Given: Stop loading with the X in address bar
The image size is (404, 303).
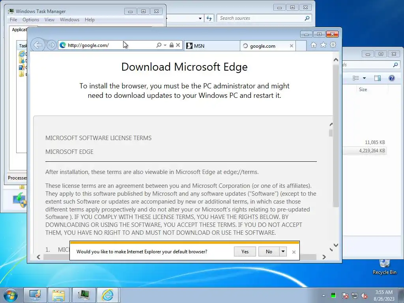Looking at the screenshot, I should pyautogui.click(x=178, y=45).
